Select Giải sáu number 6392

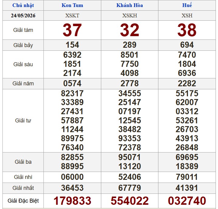72,55
